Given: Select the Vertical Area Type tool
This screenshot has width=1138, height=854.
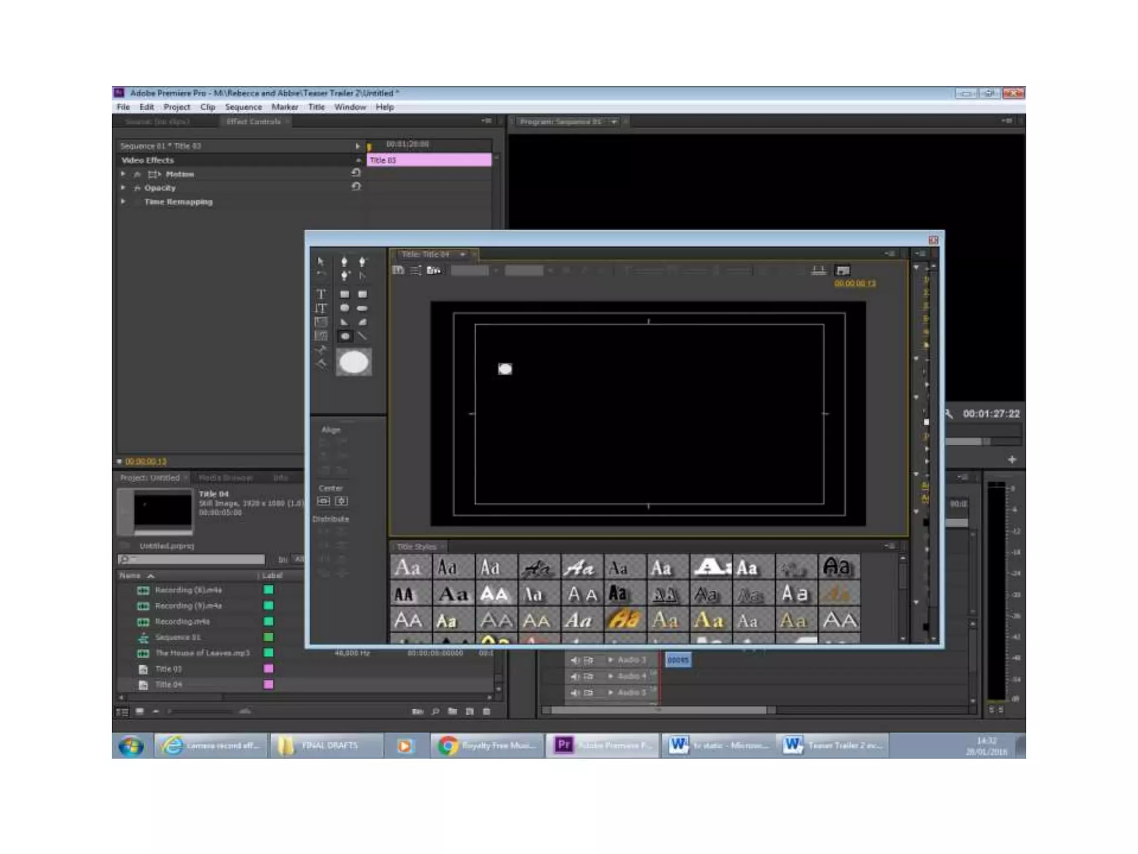Looking at the screenshot, I should 321,335.
